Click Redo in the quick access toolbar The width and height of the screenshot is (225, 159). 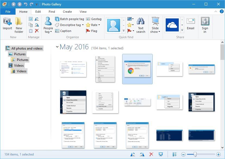point(32,4)
